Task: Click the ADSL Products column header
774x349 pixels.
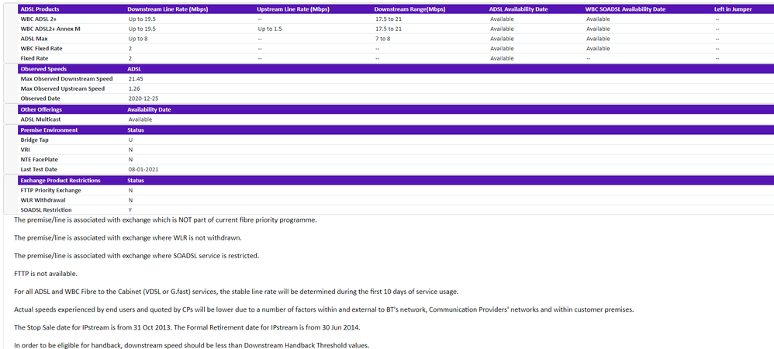Action: [x=39, y=9]
